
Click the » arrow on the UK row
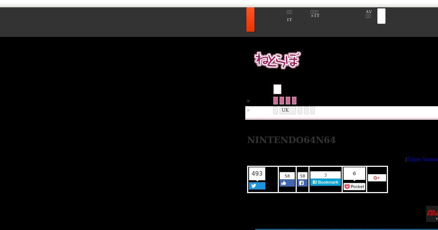click(x=248, y=110)
